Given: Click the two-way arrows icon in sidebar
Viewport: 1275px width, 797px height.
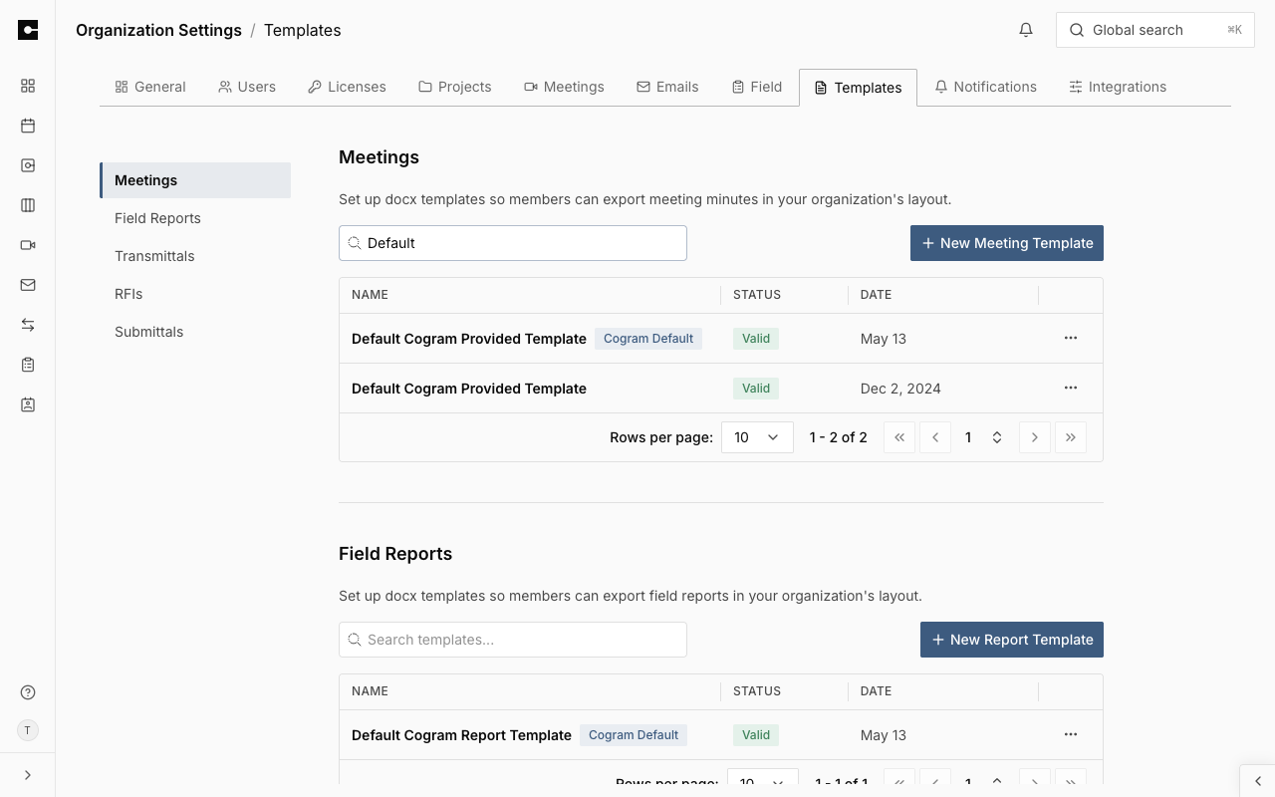Looking at the screenshot, I should coord(28,325).
